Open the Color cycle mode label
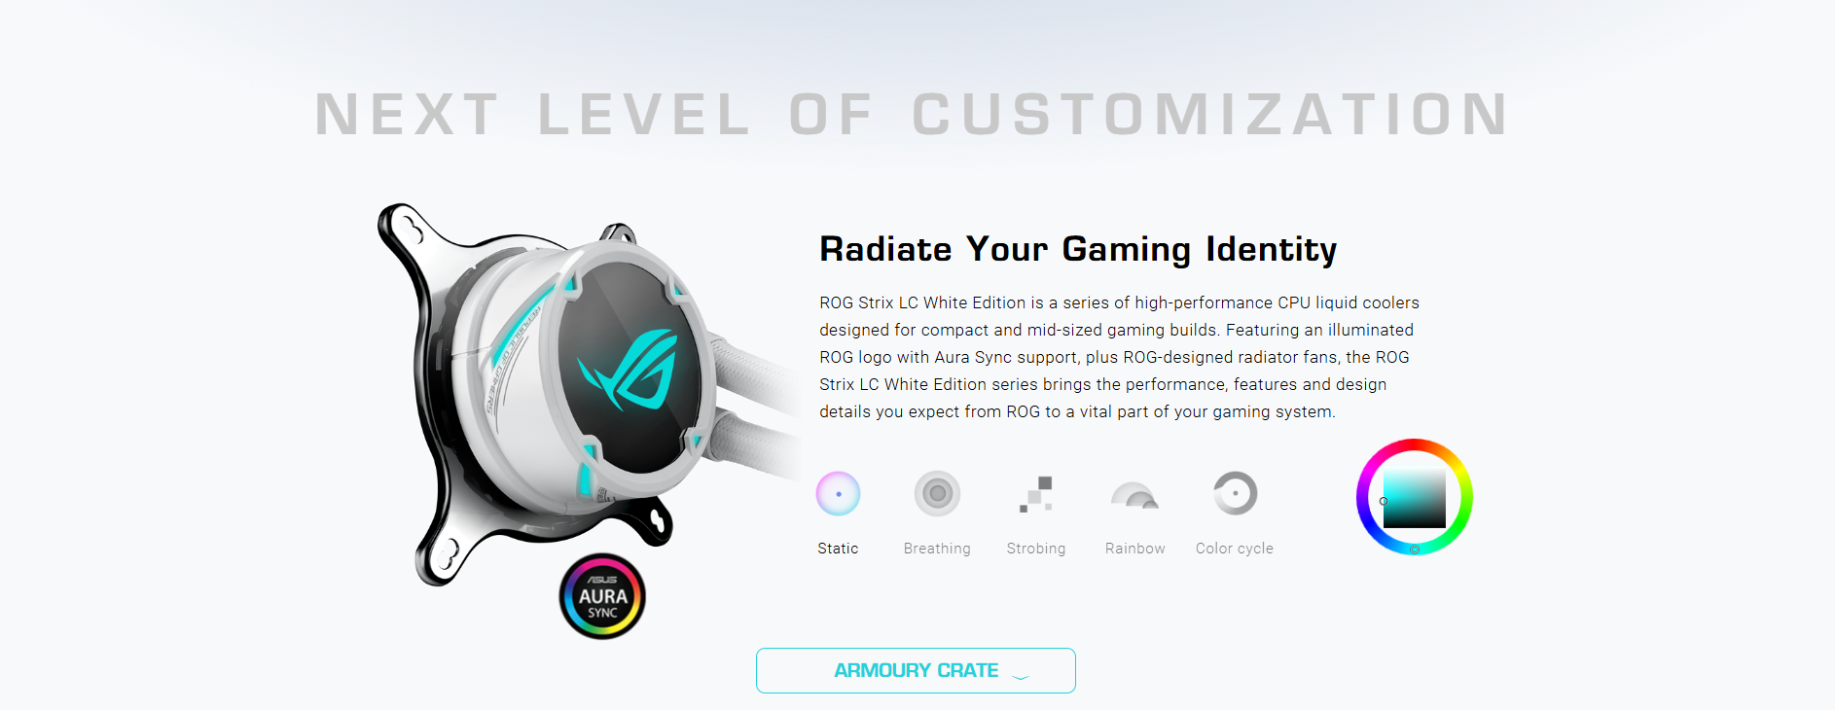1835x710 pixels. point(1235,549)
